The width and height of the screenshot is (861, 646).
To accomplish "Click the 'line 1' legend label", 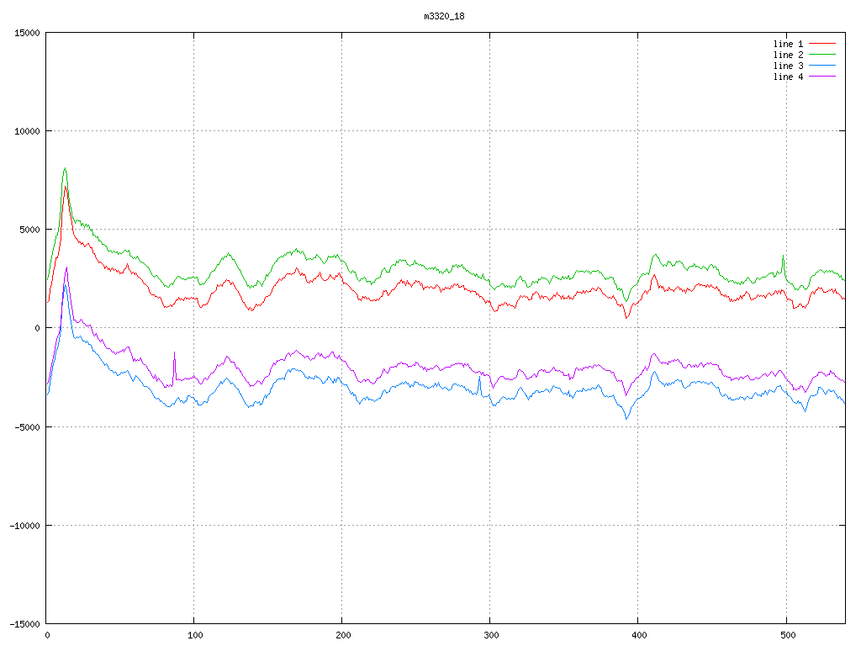I will (788, 44).
